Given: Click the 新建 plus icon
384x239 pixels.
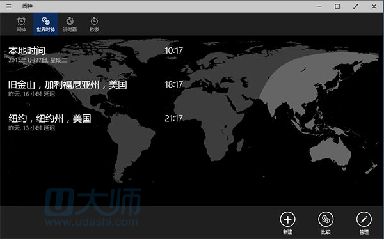Looking at the screenshot, I should pyautogui.click(x=287, y=219).
